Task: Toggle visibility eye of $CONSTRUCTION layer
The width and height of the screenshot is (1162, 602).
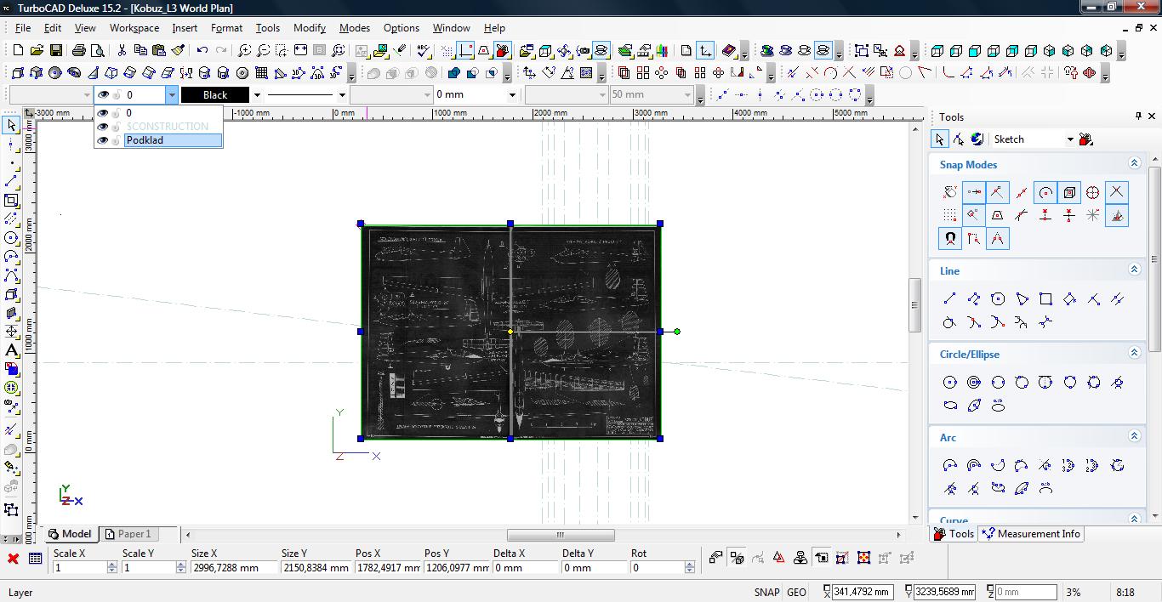Action: [103, 126]
